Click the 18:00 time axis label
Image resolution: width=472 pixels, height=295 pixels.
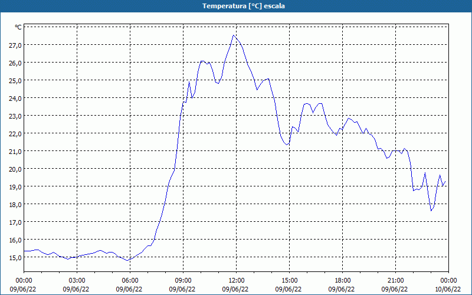click(343, 281)
